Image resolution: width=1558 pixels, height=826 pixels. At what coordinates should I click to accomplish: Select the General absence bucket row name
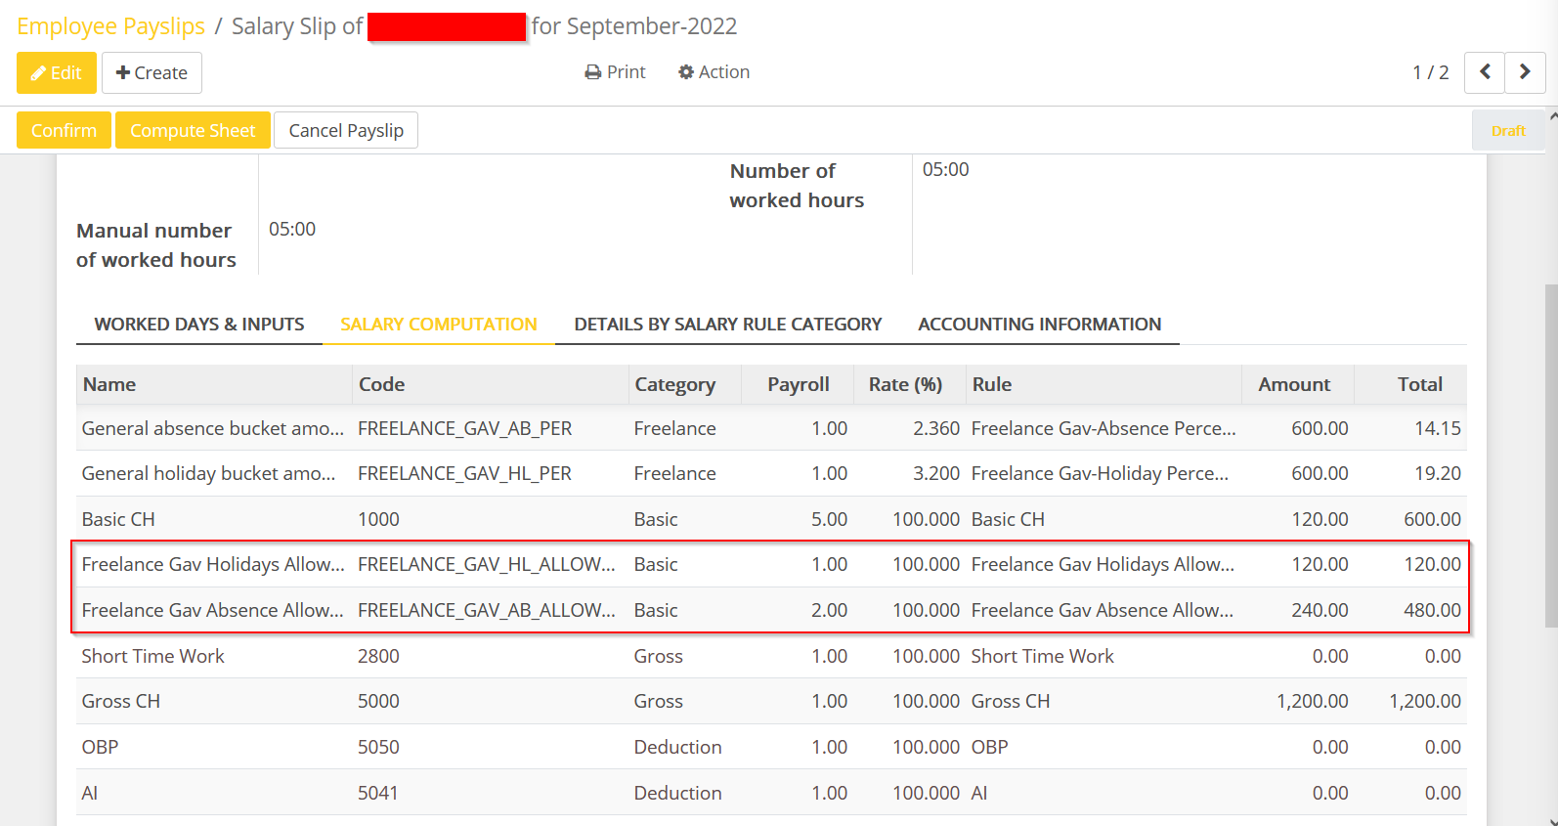tap(213, 428)
